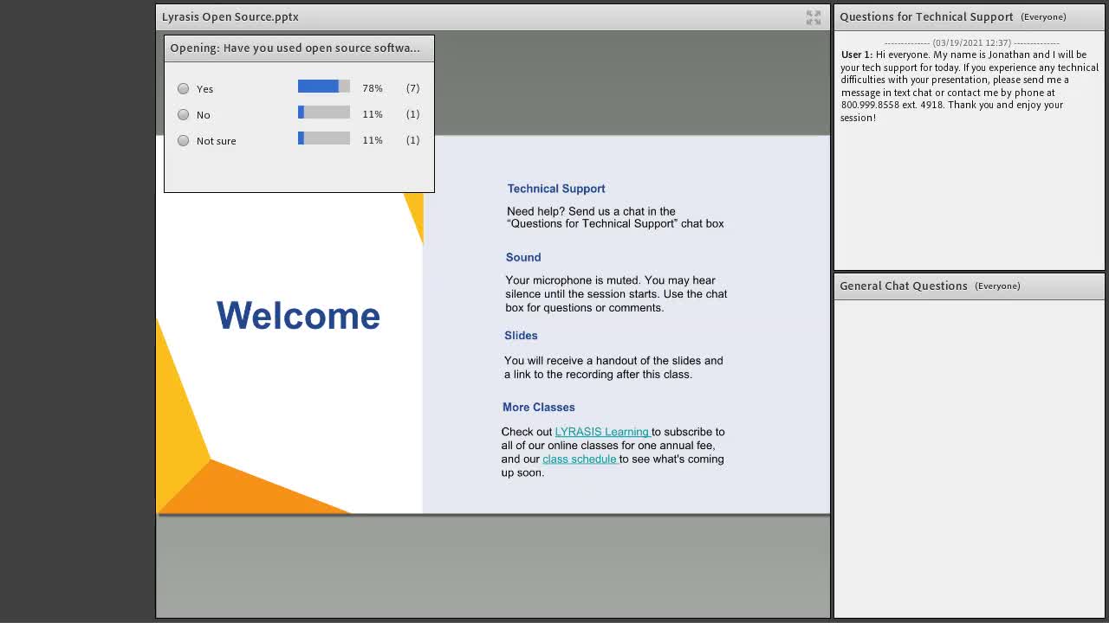Click the Questions for Technical Support header

click(x=926, y=16)
